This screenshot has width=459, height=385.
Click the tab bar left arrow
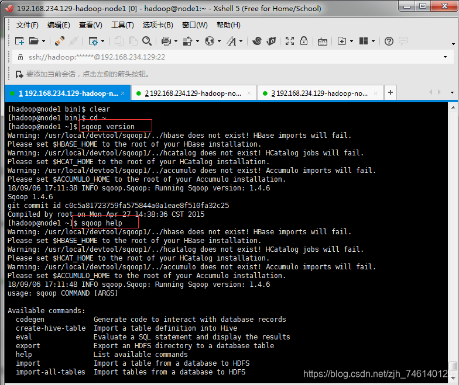click(x=430, y=92)
